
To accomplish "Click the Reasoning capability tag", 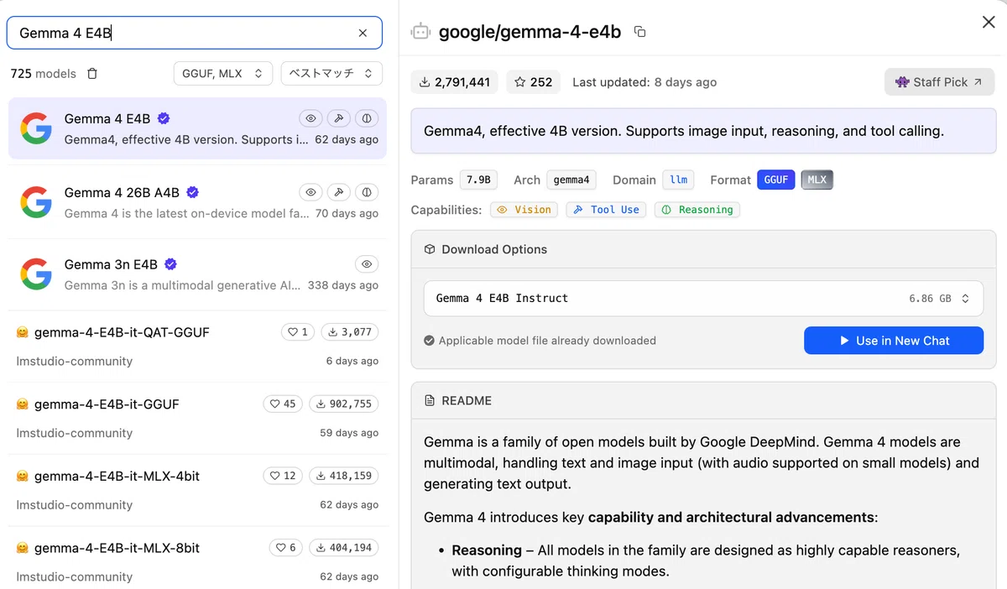I will tap(697, 210).
